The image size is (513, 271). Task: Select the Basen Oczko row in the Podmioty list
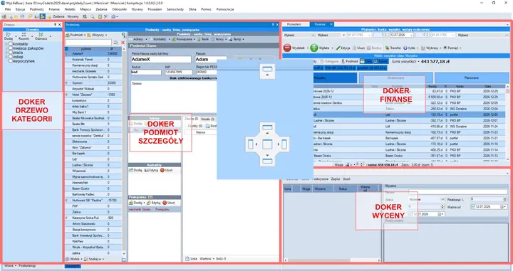93,188
